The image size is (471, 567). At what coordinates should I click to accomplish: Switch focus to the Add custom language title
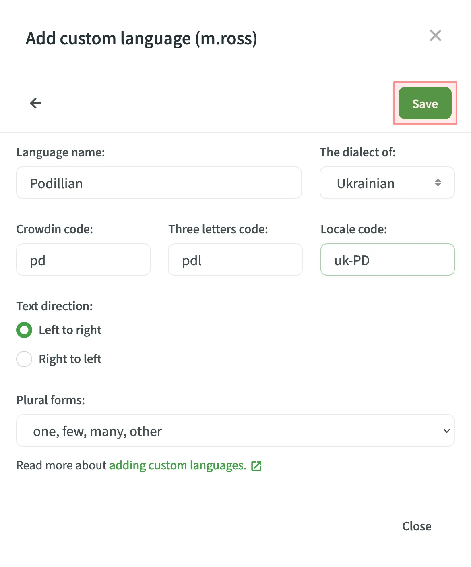coord(142,38)
